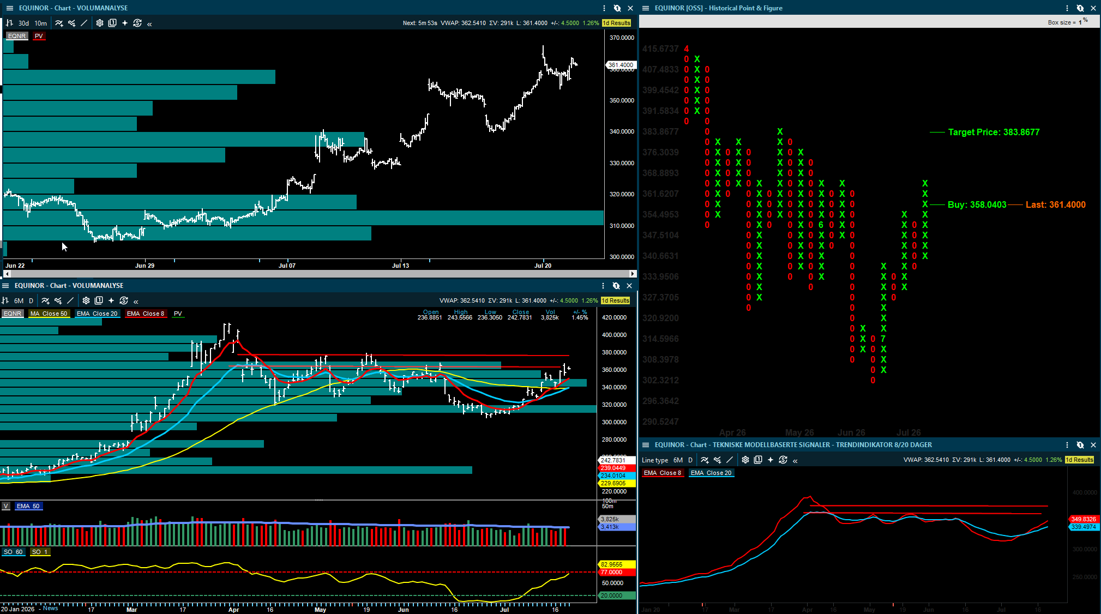Open the 10m interval dropdown

pos(41,23)
